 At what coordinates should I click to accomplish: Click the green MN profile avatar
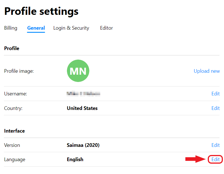pyautogui.click(x=78, y=71)
